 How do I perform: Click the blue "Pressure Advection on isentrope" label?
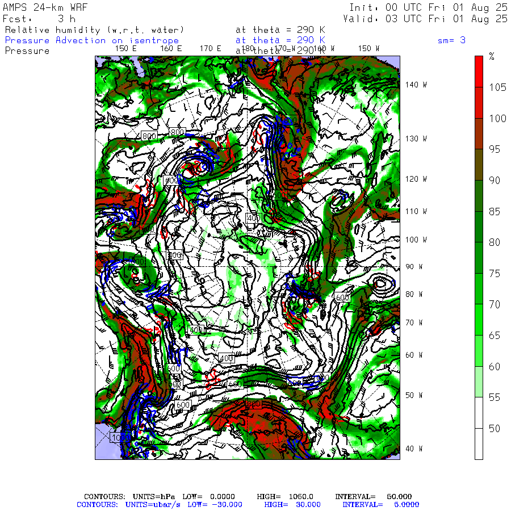point(92,40)
